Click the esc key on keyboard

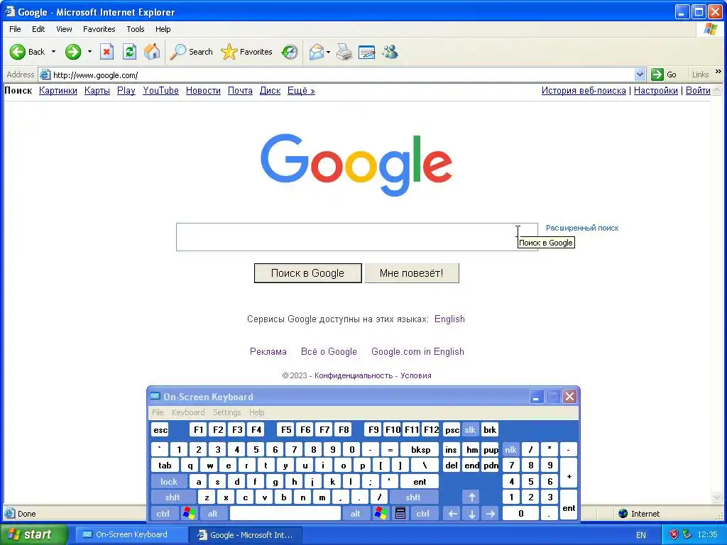[x=160, y=430]
